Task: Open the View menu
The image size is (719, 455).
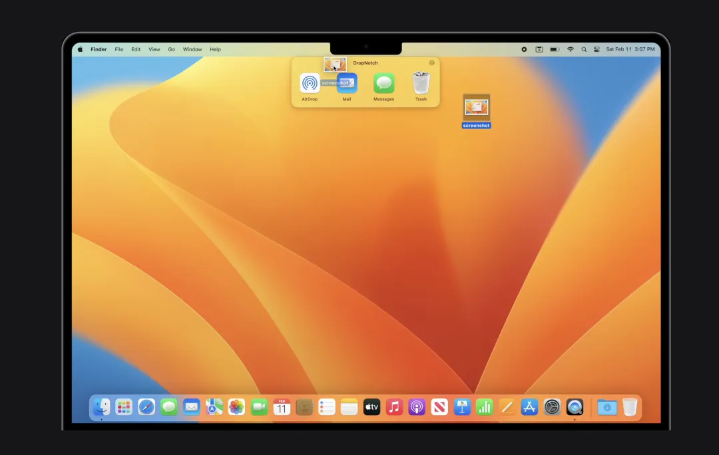Action: pos(154,49)
